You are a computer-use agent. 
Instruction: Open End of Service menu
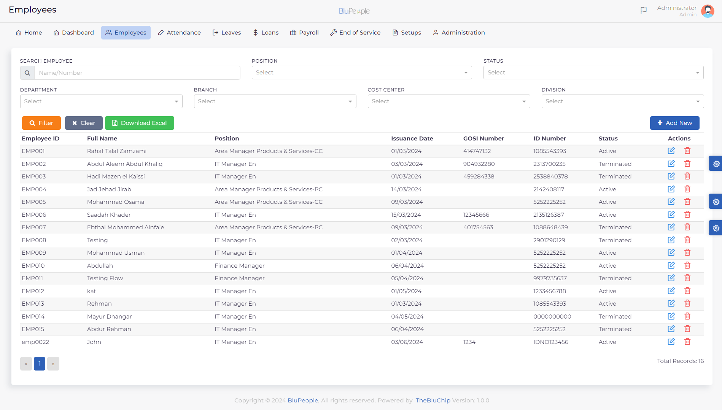(355, 33)
